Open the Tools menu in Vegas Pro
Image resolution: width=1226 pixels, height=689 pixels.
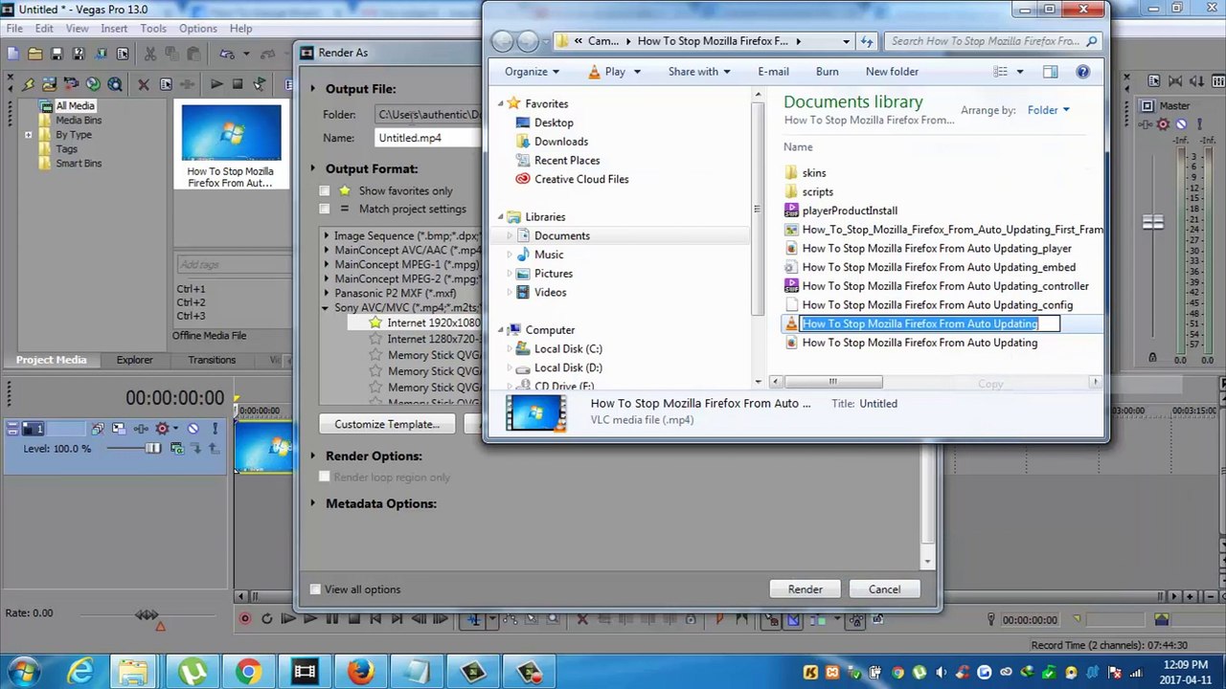153,29
